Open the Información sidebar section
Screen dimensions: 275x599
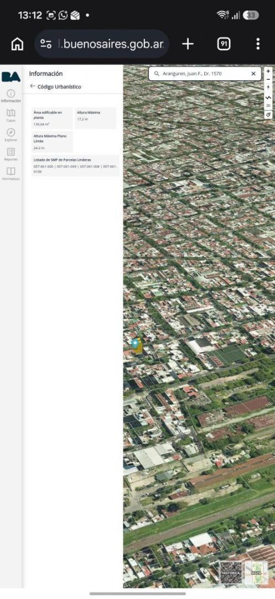(x=11, y=96)
